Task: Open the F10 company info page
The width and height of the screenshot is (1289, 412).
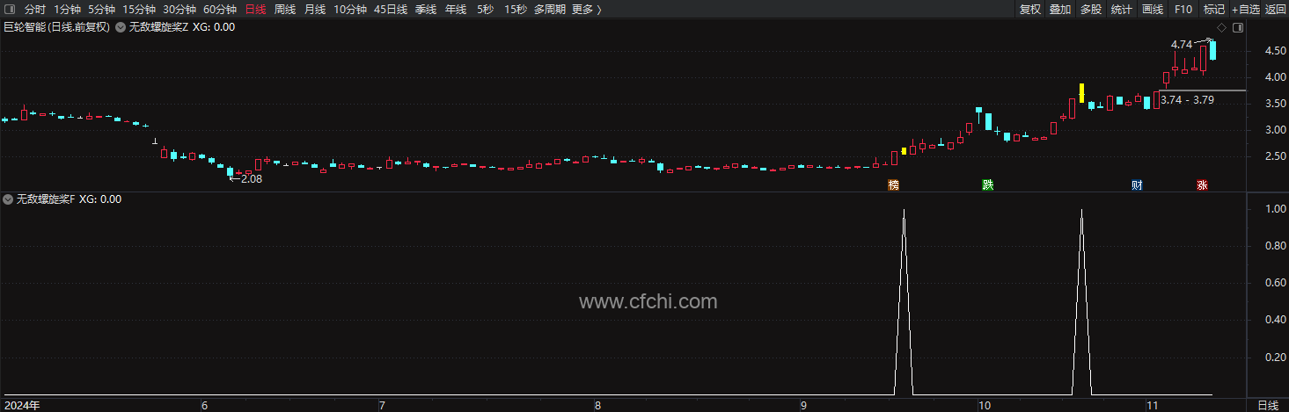Action: click(x=1183, y=10)
